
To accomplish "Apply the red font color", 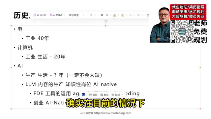I will point(114,15).
